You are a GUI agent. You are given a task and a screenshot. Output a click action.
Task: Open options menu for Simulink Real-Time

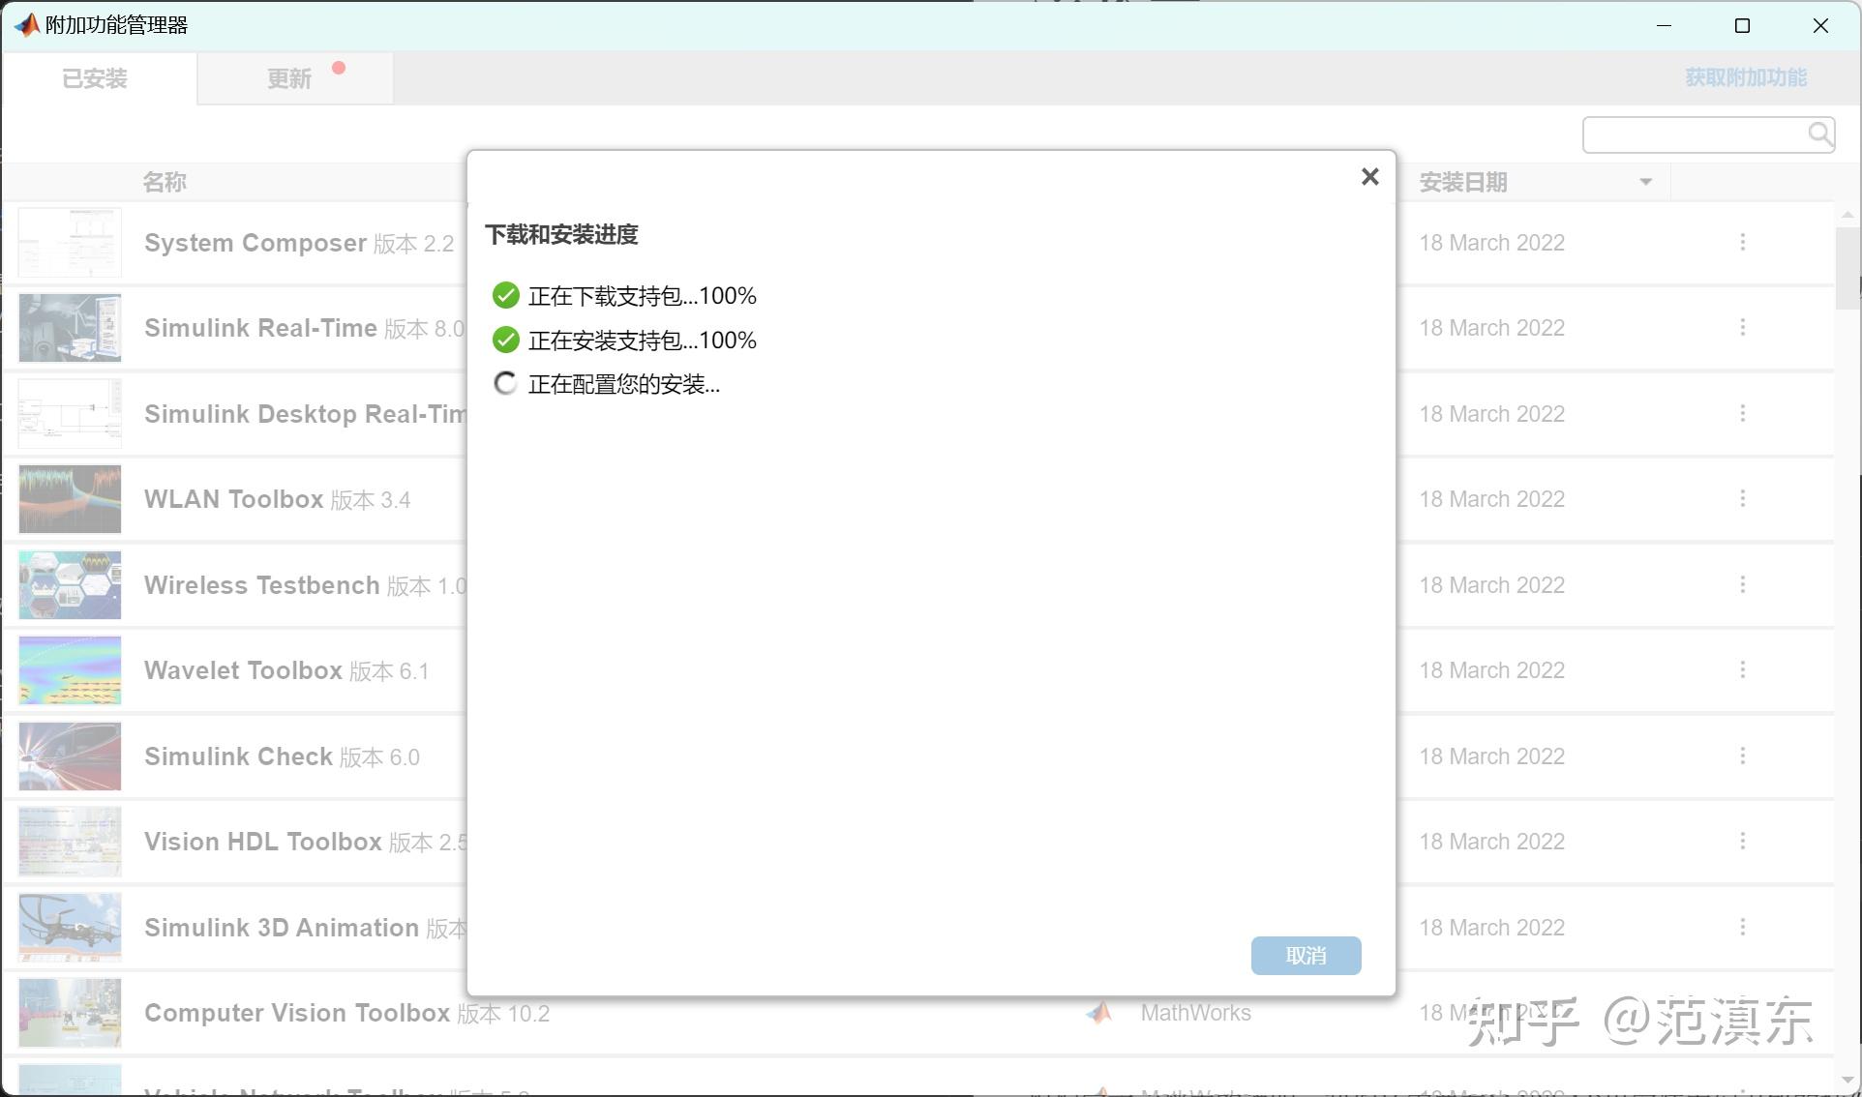(1742, 328)
